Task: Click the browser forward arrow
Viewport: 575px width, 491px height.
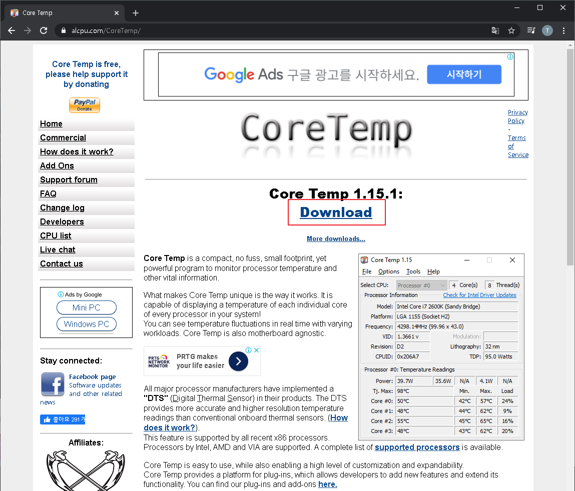Action: pos(28,30)
